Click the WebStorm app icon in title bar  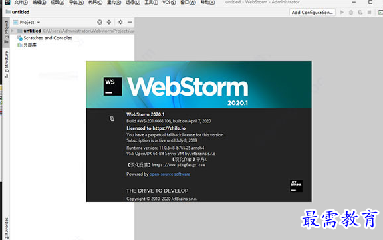pyautogui.click(x=7, y=2)
